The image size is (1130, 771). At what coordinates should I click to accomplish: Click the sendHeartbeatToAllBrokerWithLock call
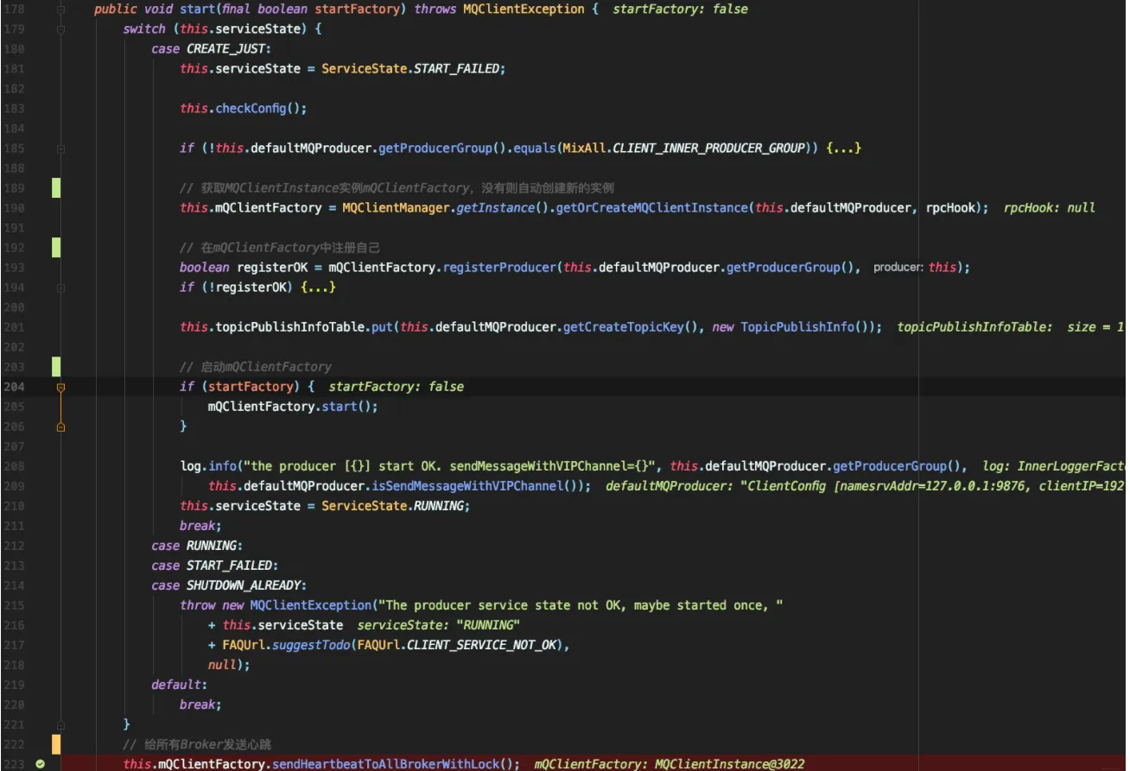[x=394, y=764]
